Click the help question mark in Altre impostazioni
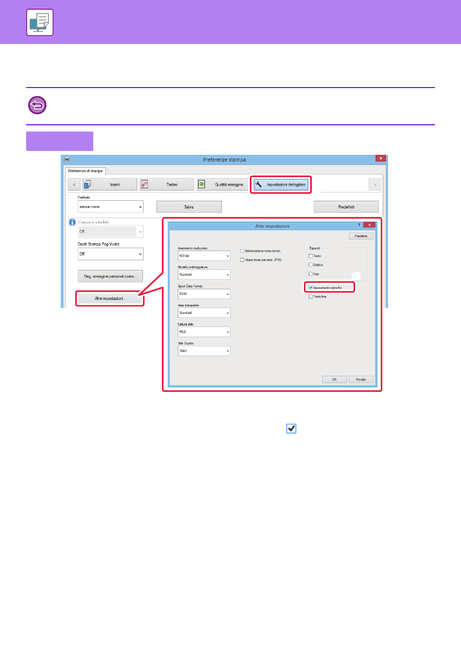This screenshot has height=653, width=461. click(359, 225)
